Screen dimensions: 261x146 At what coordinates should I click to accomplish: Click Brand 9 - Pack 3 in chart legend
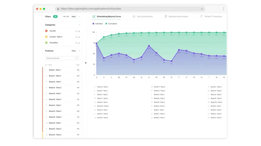tap(159, 102)
